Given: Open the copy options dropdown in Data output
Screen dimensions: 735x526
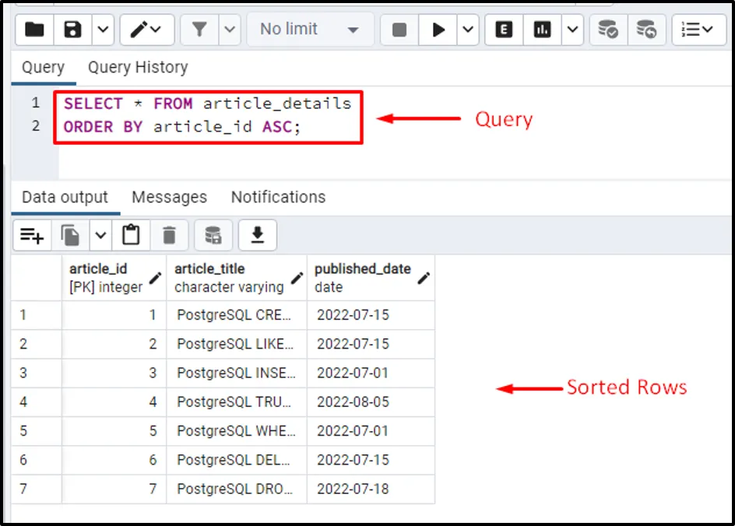Looking at the screenshot, I should [100, 235].
